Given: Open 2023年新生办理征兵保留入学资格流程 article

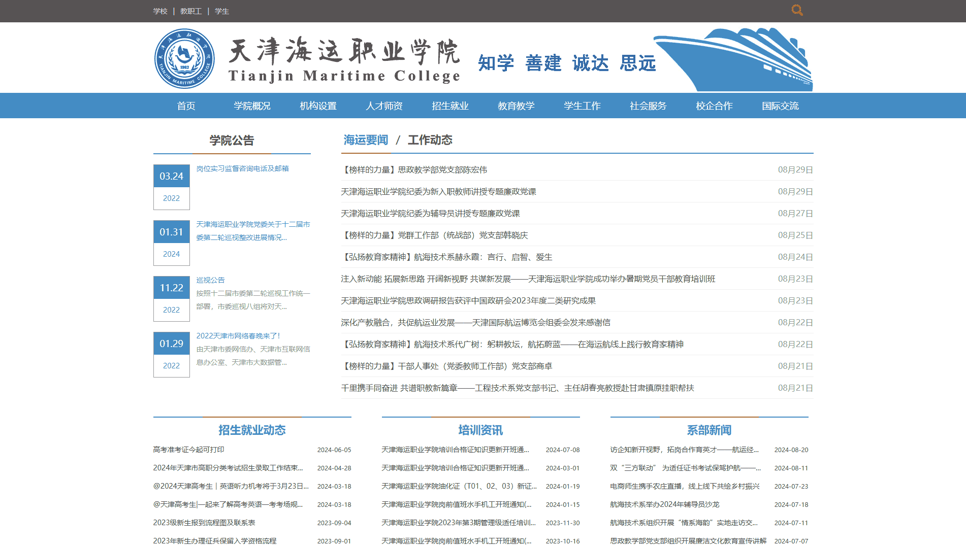Looking at the screenshot, I should 215,541.
